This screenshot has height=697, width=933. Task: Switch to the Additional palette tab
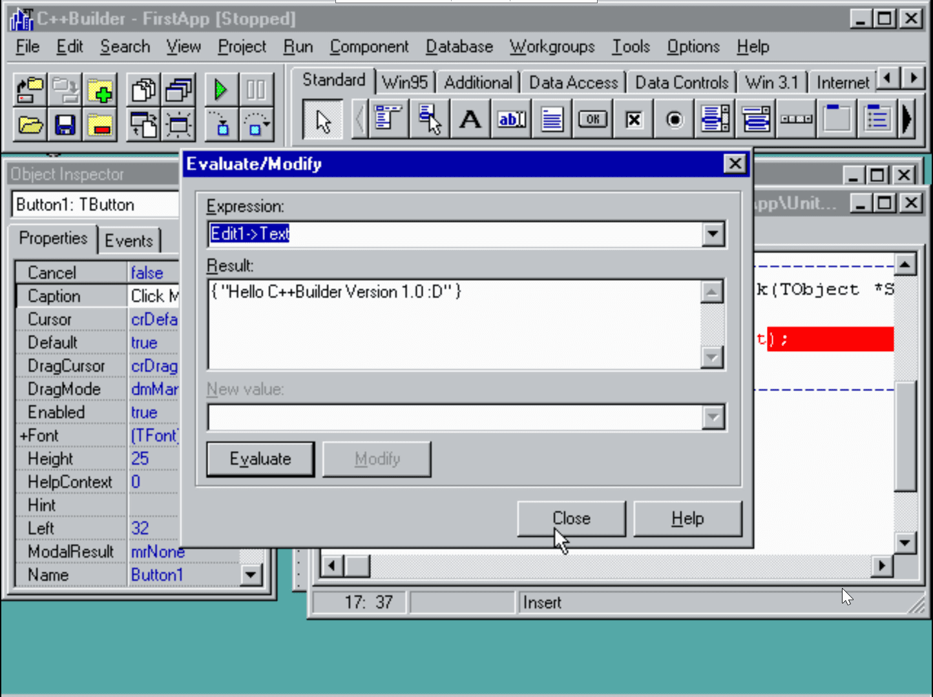pyautogui.click(x=478, y=83)
